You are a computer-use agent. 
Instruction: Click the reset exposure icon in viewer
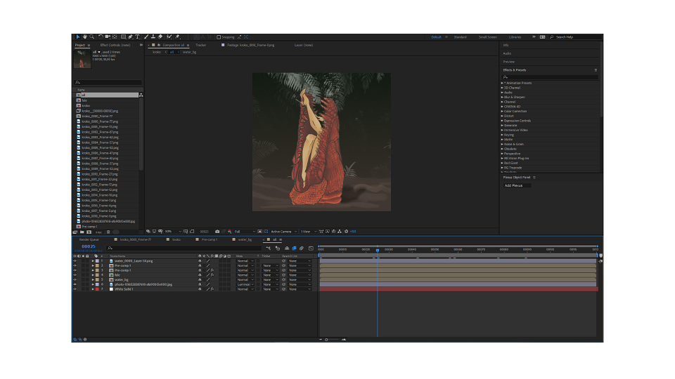point(346,231)
